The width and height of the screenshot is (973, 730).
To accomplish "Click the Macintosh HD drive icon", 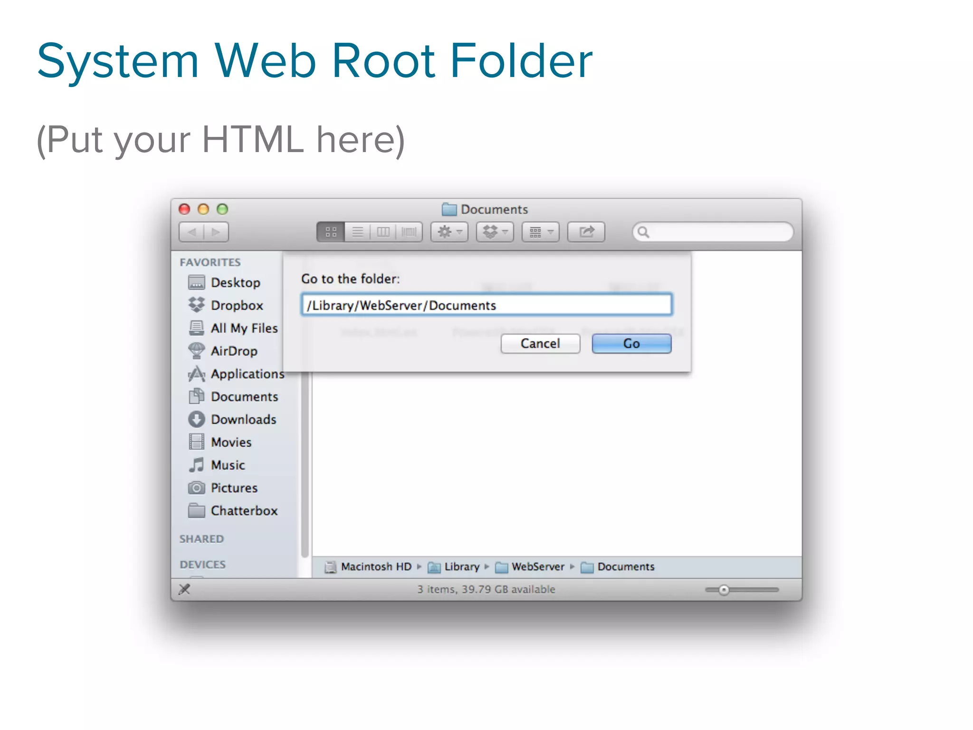I will click(330, 567).
